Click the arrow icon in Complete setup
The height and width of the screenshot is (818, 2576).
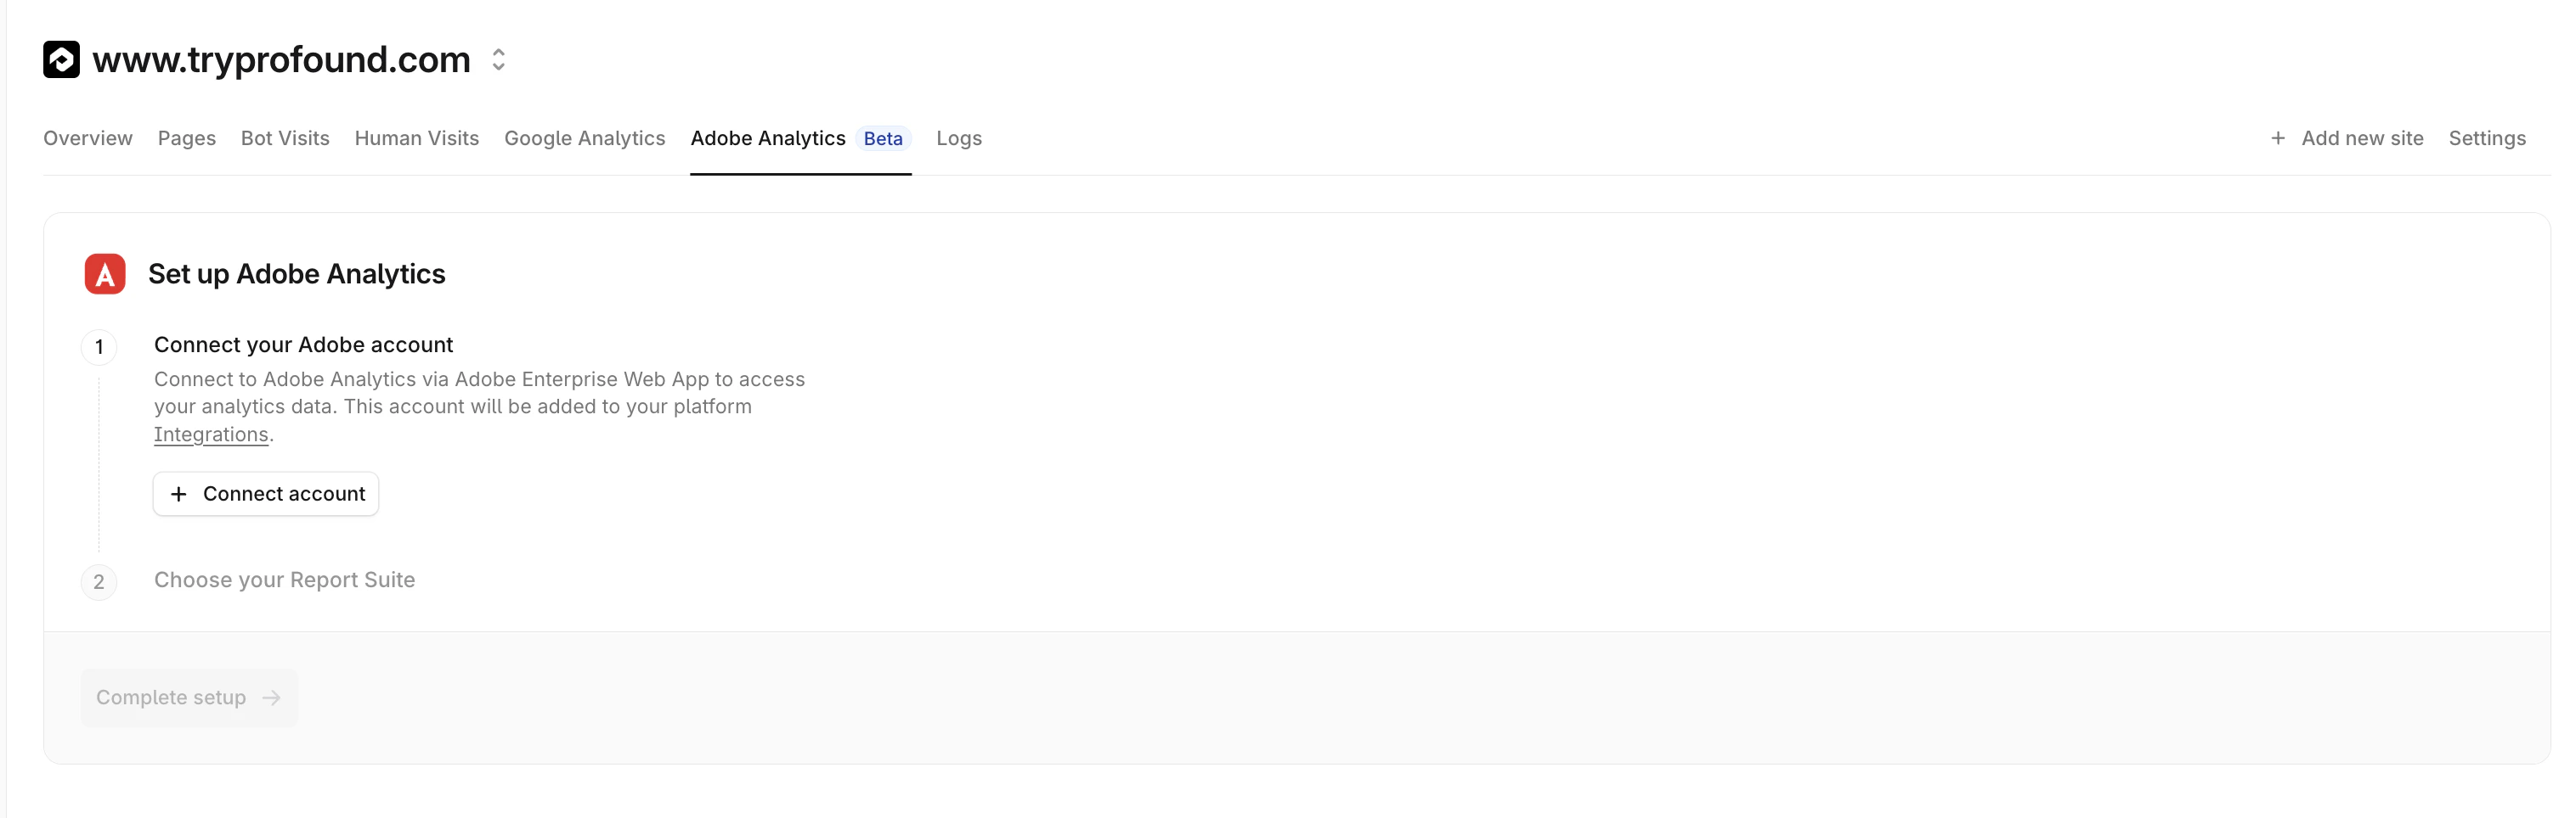(271, 698)
